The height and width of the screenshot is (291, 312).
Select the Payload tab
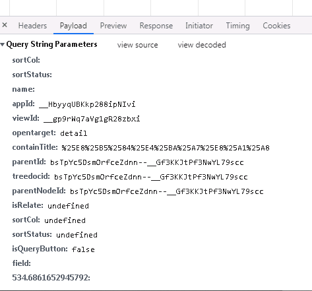[x=73, y=26]
